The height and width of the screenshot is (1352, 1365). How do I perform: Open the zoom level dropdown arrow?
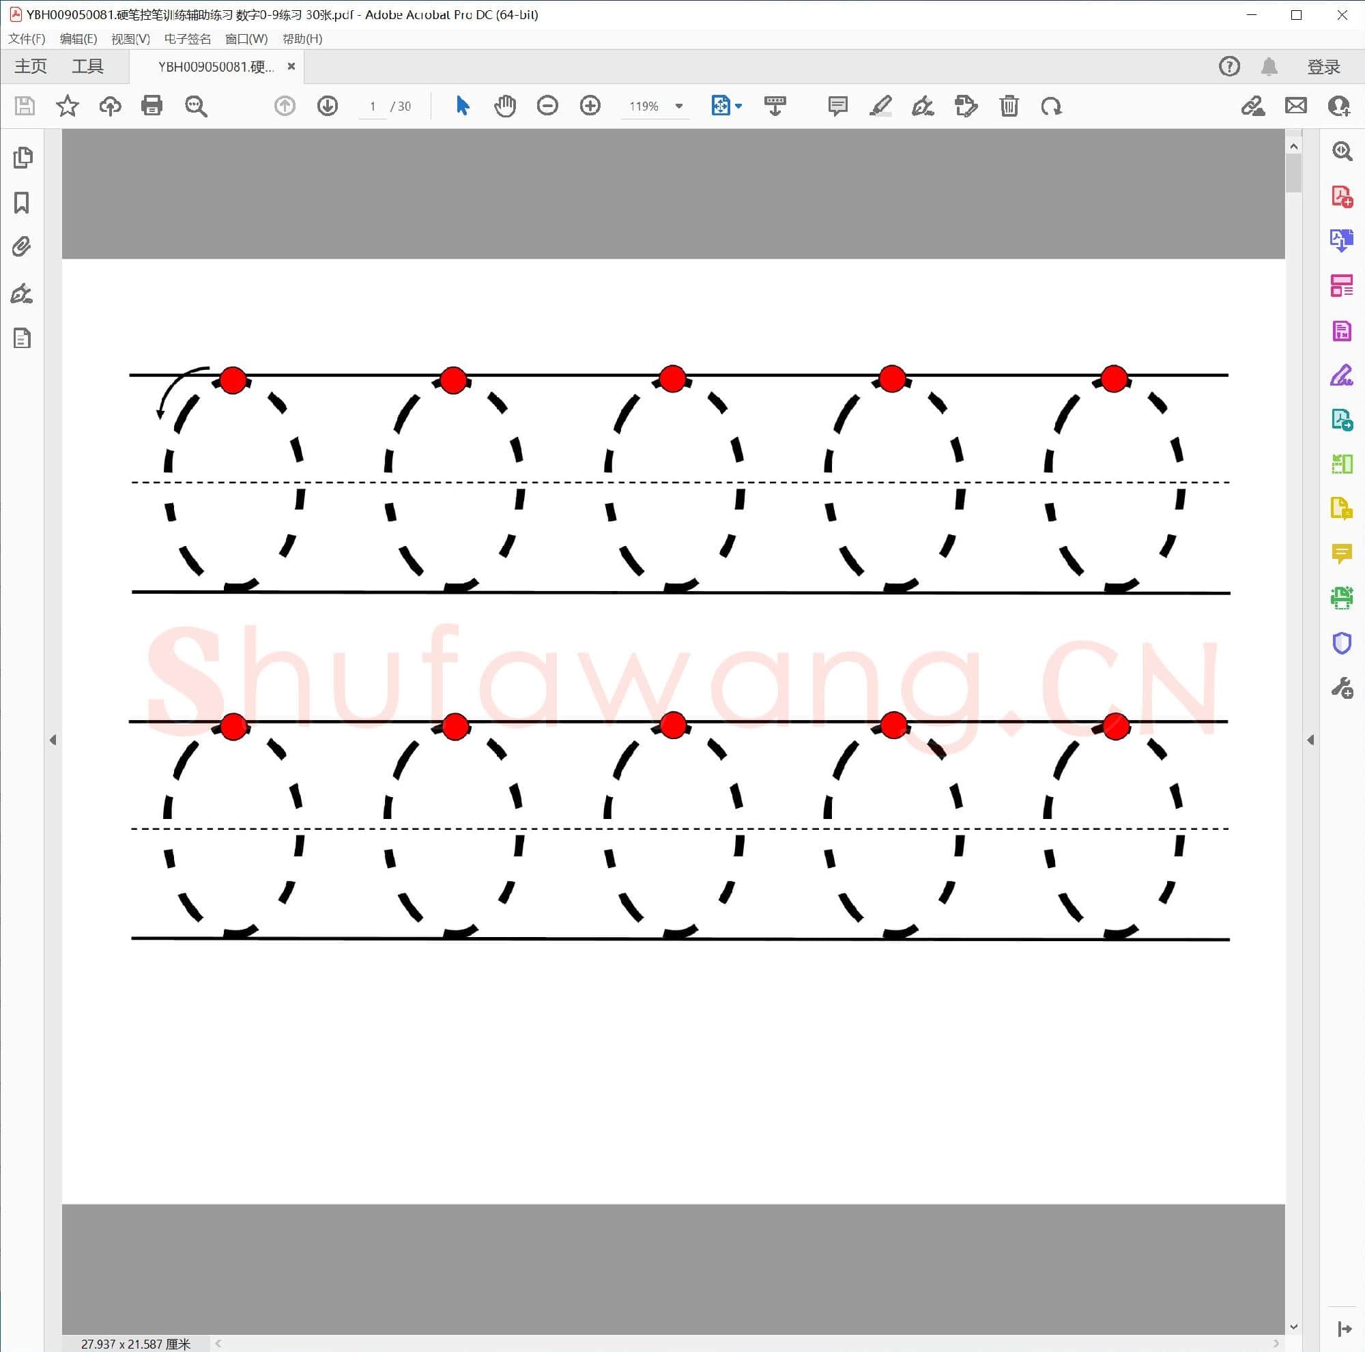[x=679, y=106]
